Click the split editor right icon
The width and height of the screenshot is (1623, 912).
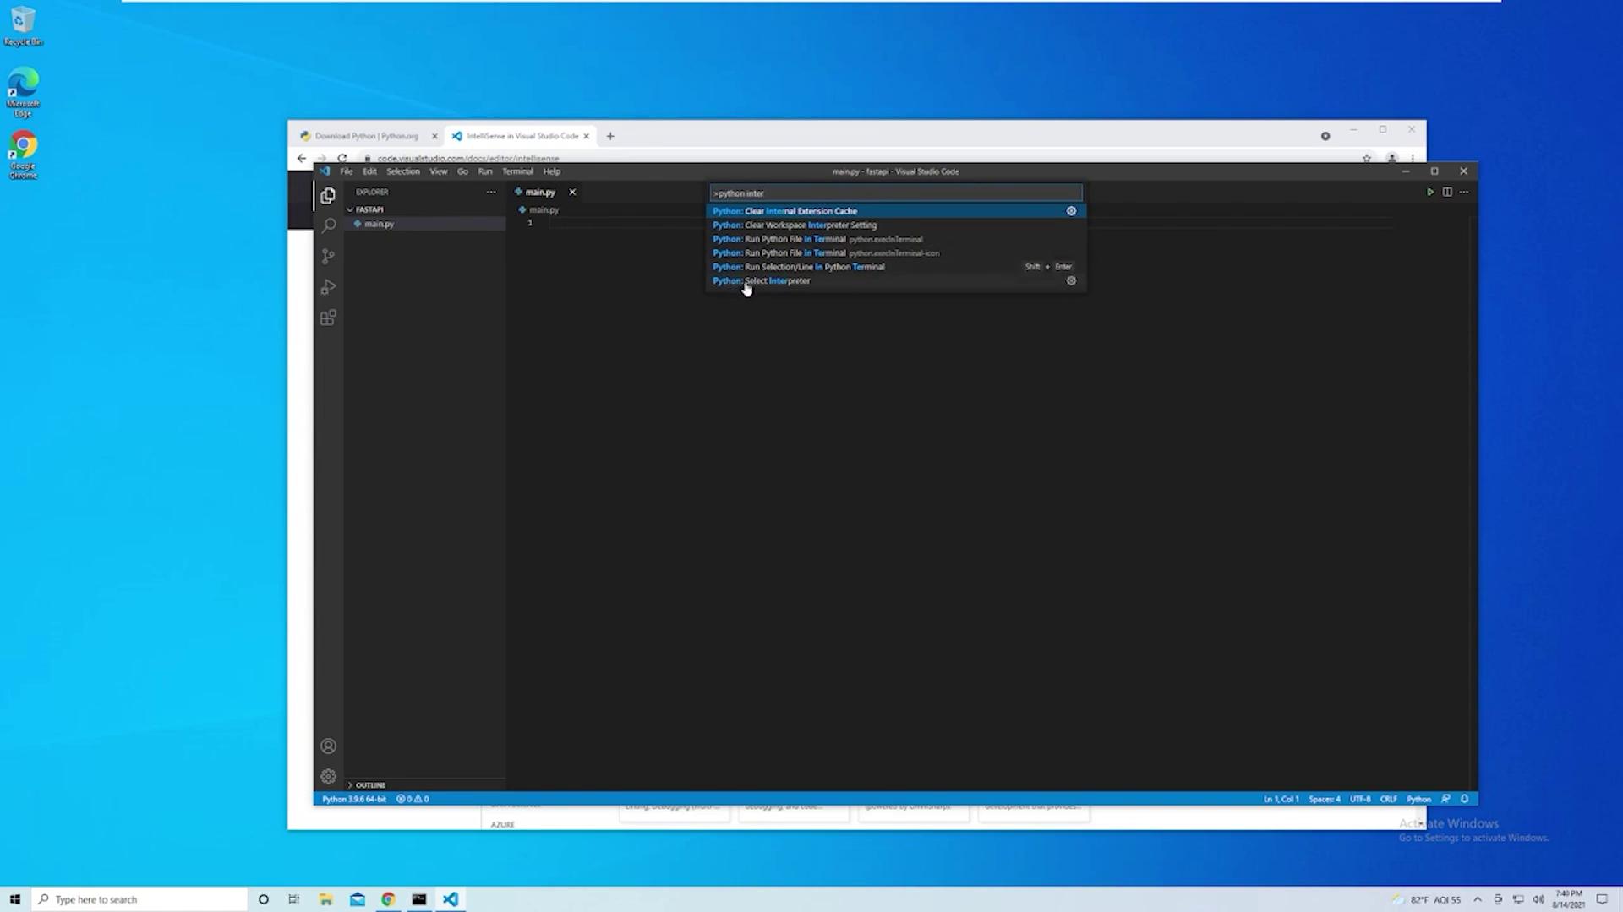point(1447,193)
